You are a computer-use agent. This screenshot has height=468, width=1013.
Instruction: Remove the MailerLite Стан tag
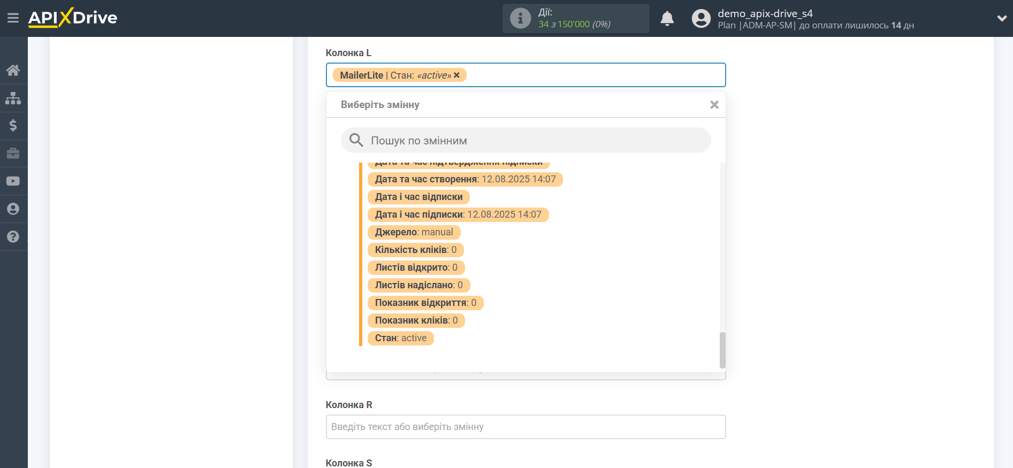(x=457, y=75)
